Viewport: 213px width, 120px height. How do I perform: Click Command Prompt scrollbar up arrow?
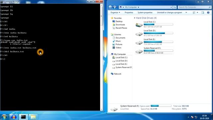102,5
